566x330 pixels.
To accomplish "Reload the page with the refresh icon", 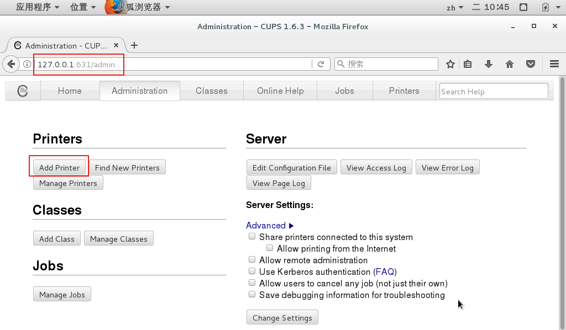I will coord(321,65).
